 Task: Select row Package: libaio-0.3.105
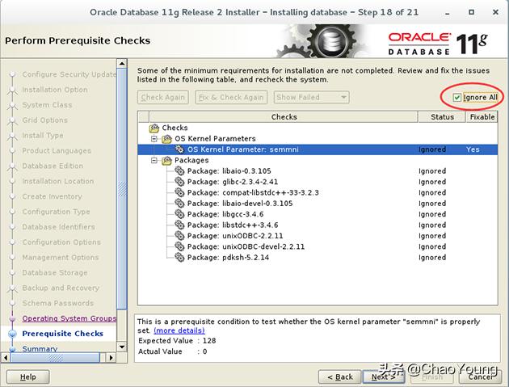click(318, 170)
